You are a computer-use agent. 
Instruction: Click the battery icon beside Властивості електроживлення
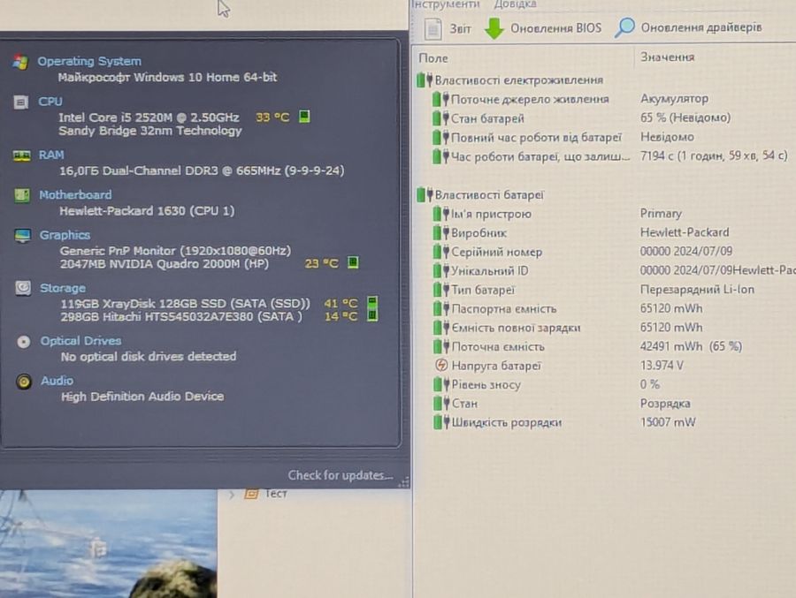click(x=425, y=80)
